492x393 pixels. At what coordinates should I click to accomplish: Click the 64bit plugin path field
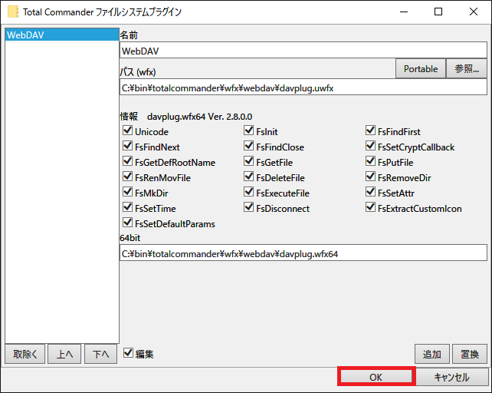pyautogui.click(x=303, y=253)
